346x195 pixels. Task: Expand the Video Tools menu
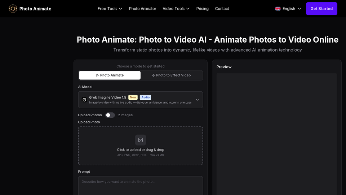[176, 9]
